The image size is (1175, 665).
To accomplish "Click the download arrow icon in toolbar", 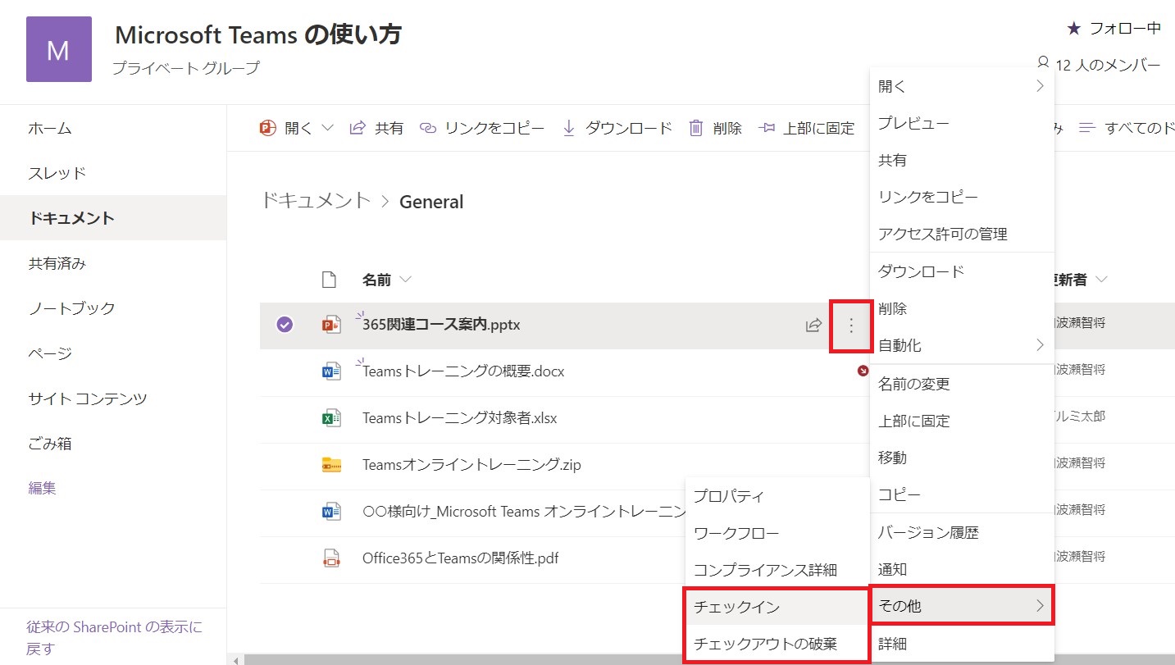I will 569,128.
